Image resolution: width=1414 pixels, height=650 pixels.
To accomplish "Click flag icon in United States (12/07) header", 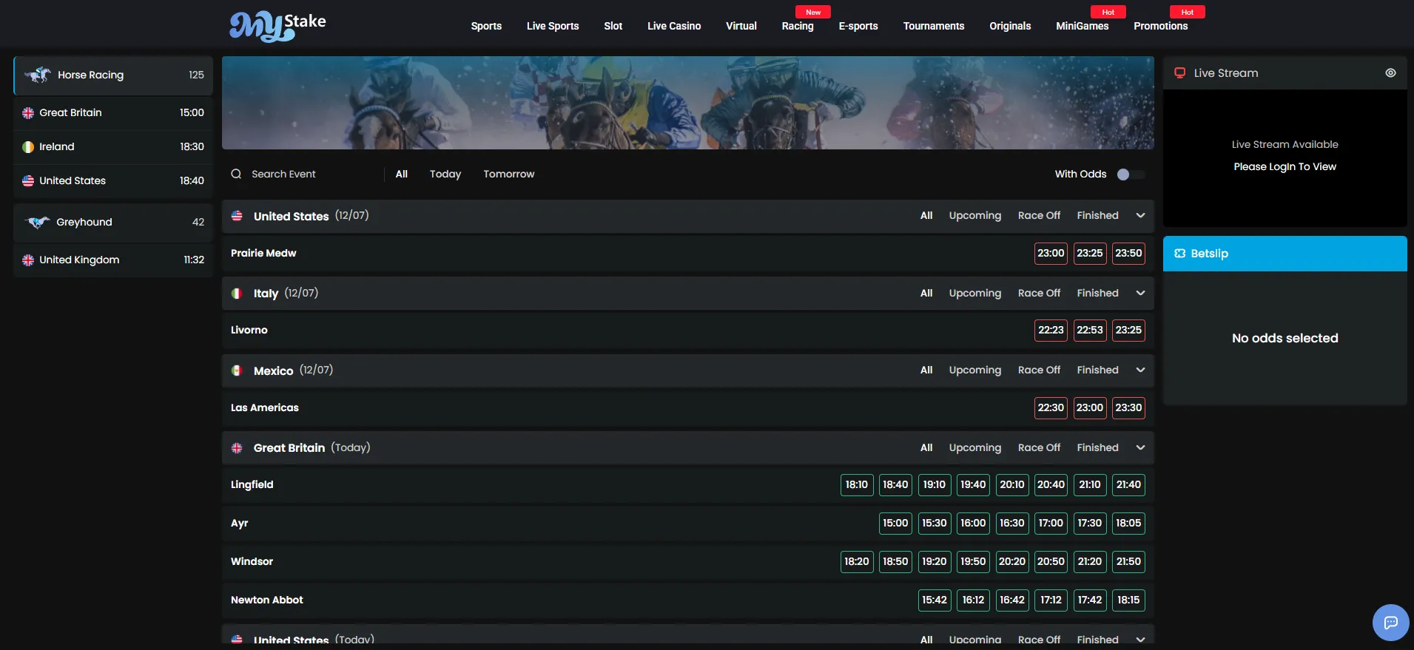I will [x=237, y=216].
